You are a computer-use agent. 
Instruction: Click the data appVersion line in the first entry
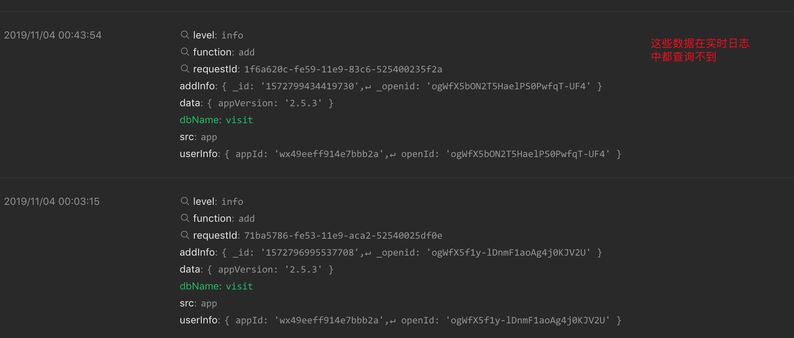point(256,103)
